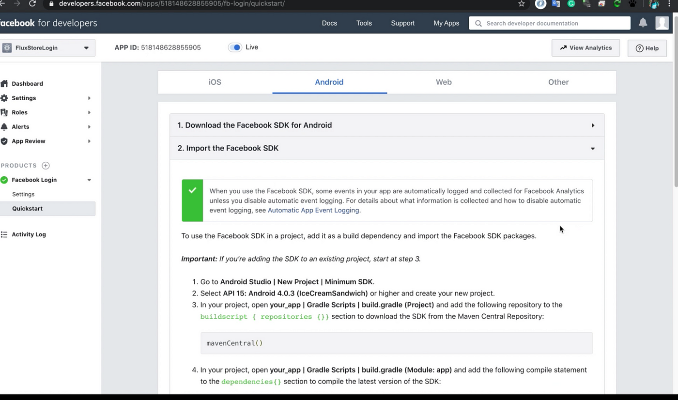678x400 pixels.
Task: Open Tools in the top navigation
Action: coord(364,23)
